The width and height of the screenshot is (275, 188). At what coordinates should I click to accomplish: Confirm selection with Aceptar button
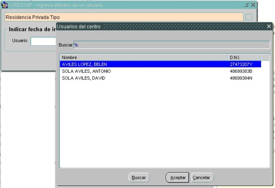[177, 178]
